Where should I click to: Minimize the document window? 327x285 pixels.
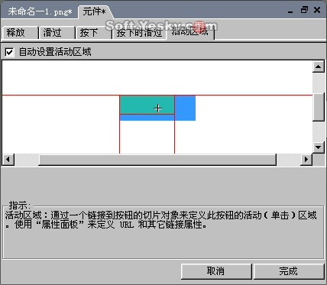click(x=290, y=11)
